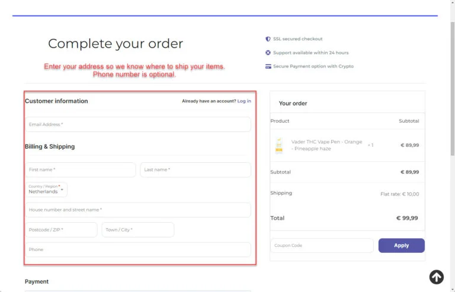455x292 pixels.
Task: Select the optional Phone field
Action: click(138, 249)
